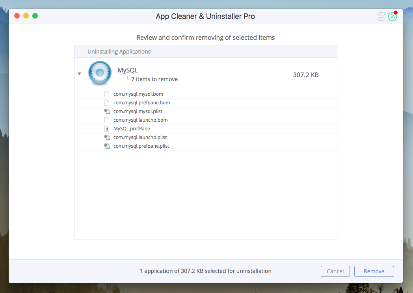Select the com.mysql.prefpane.bom row
The image size is (413, 293).
(x=205, y=103)
